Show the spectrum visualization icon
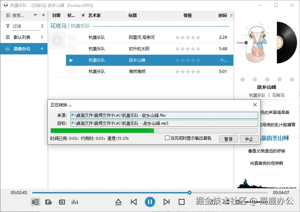Screen dimensions: 300x212 pos(75,202)
